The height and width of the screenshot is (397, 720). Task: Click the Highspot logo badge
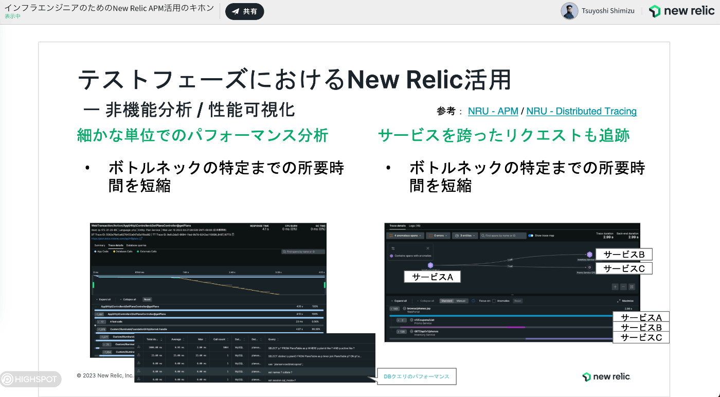point(31,380)
